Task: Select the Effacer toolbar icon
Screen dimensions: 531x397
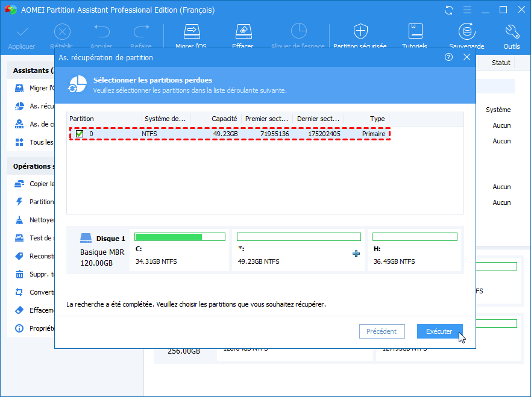Action: pyautogui.click(x=244, y=31)
